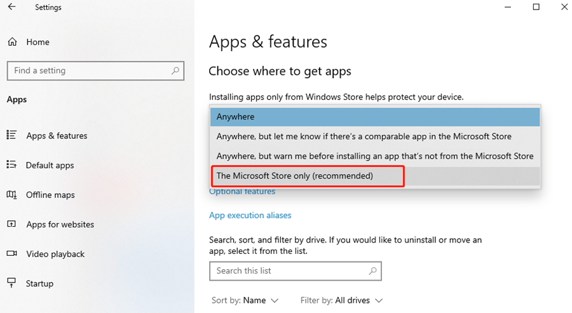Click the Apps & features list icon
572x313 pixels.
pos(11,135)
